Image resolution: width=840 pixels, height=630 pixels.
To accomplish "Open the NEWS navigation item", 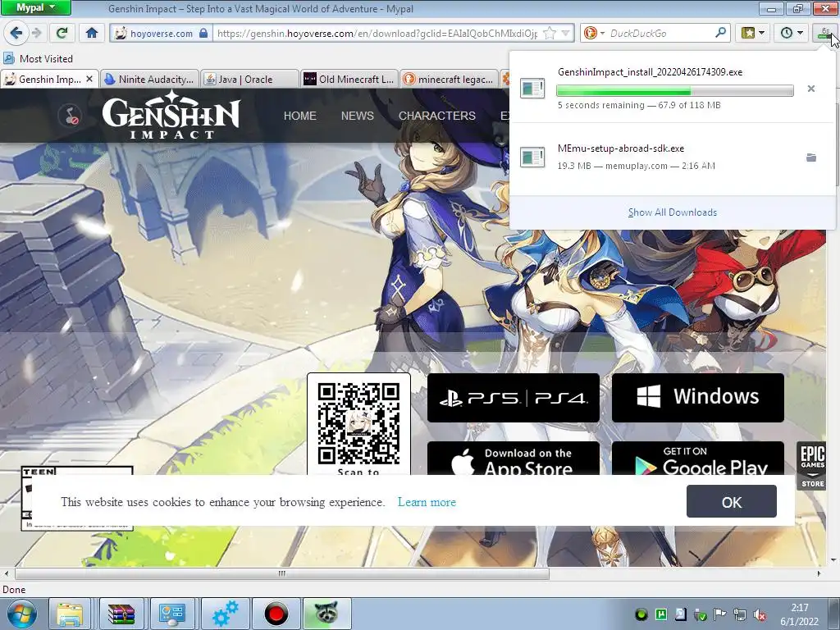I will coord(358,116).
